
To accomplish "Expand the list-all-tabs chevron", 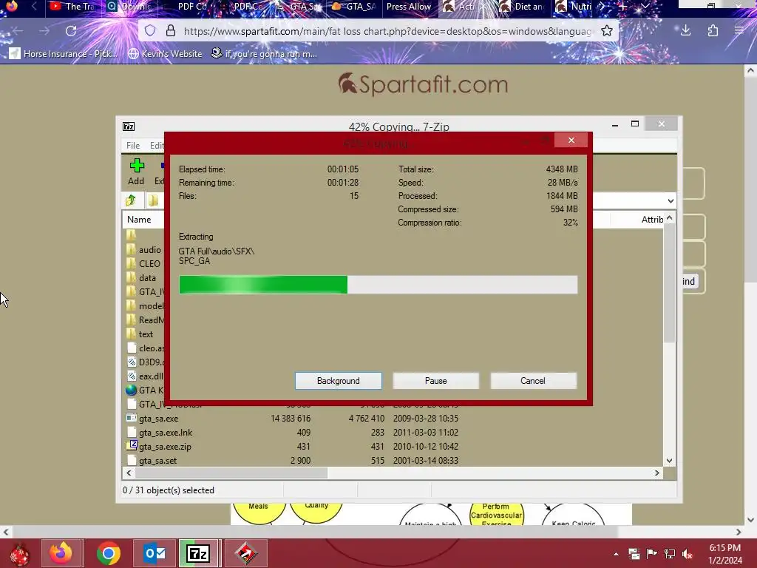I will click(645, 7).
